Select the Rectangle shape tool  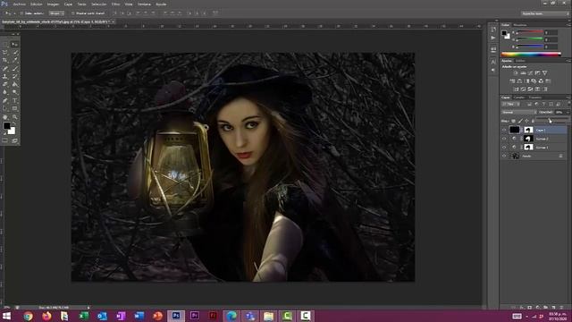point(14,108)
